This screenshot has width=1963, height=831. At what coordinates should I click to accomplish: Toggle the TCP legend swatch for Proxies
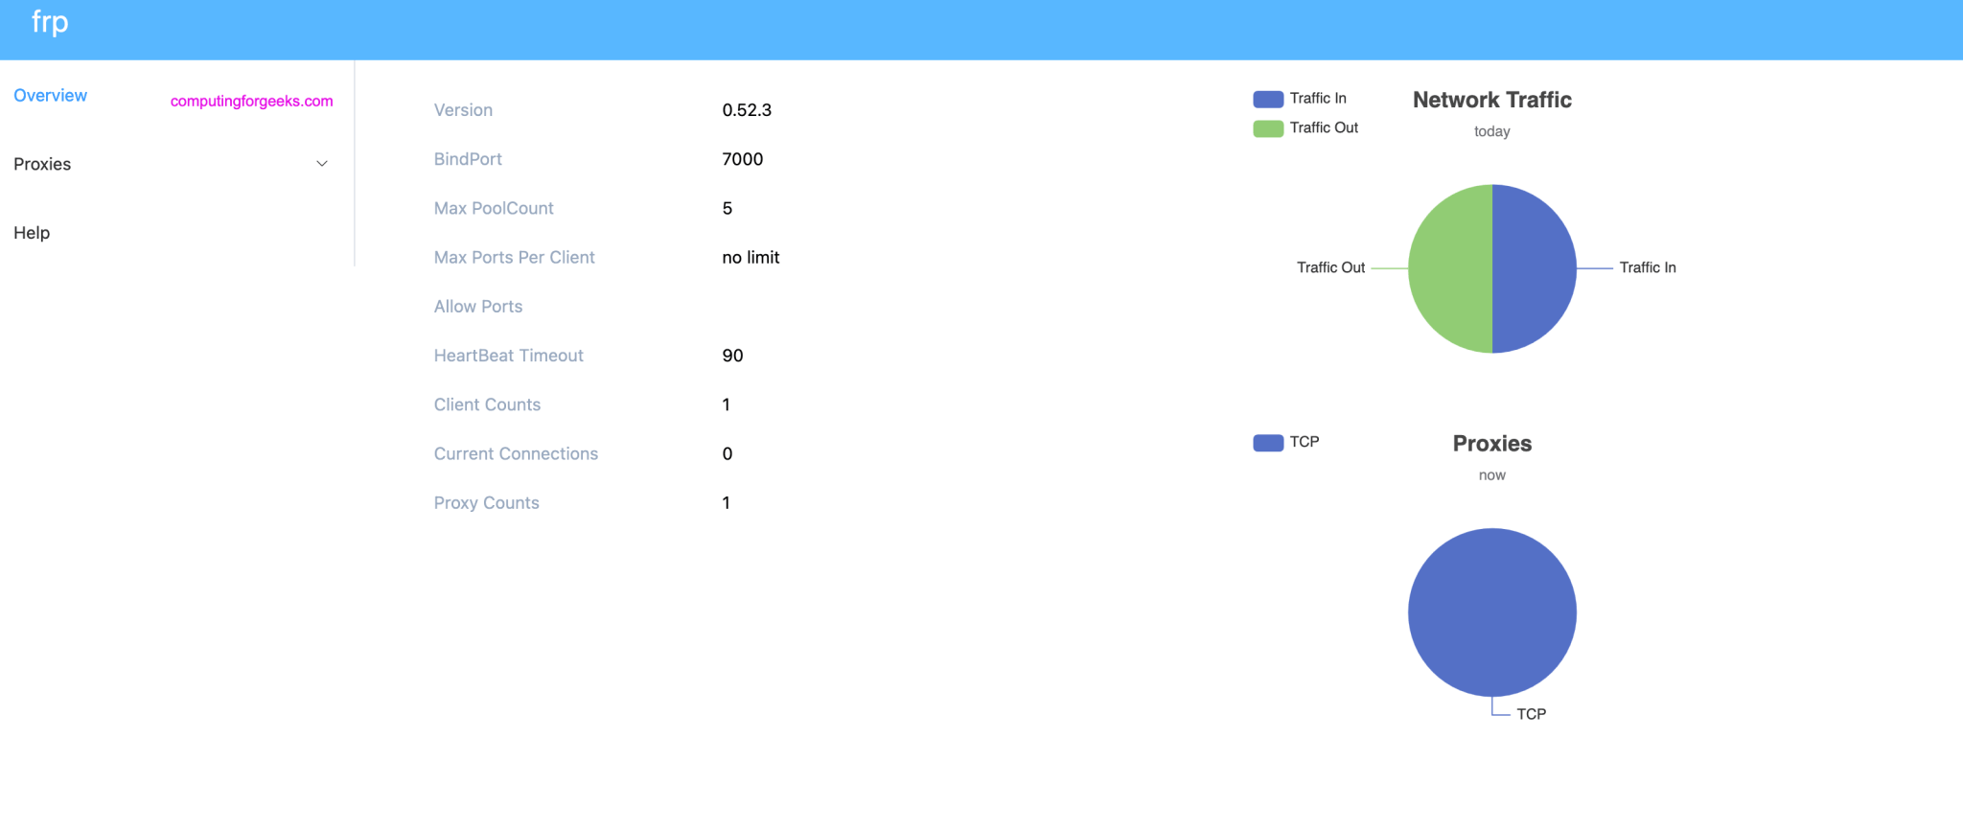click(x=1267, y=443)
